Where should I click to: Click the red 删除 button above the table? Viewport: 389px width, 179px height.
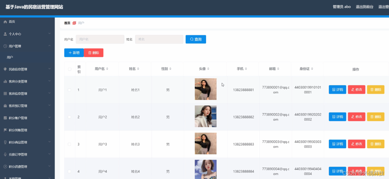(93, 53)
